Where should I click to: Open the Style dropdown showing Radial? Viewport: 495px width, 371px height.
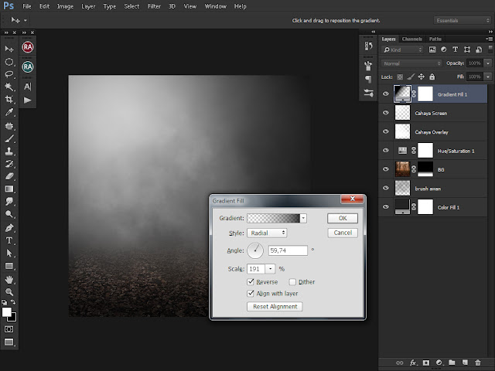tap(267, 233)
